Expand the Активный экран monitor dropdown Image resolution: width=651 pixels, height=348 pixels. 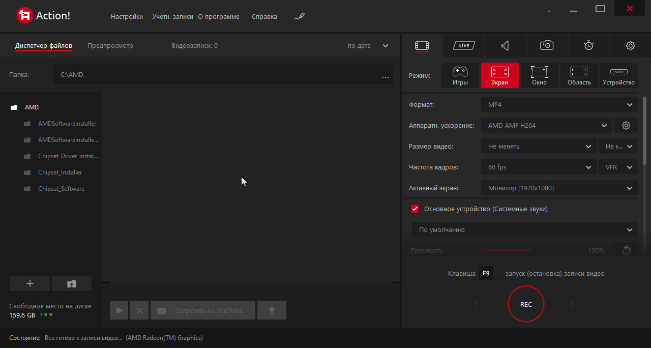click(559, 188)
